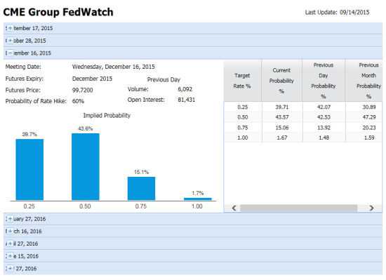
Task: Click the Target Rate % column header
Action: point(242,81)
